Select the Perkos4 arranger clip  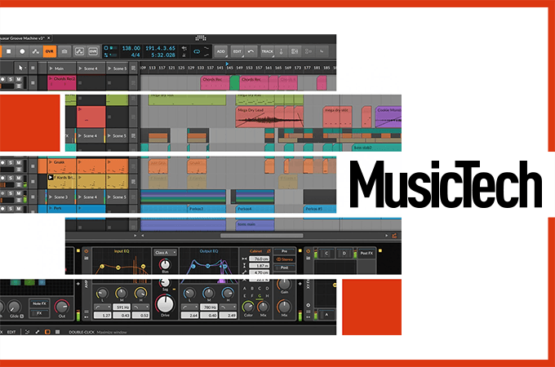point(255,209)
